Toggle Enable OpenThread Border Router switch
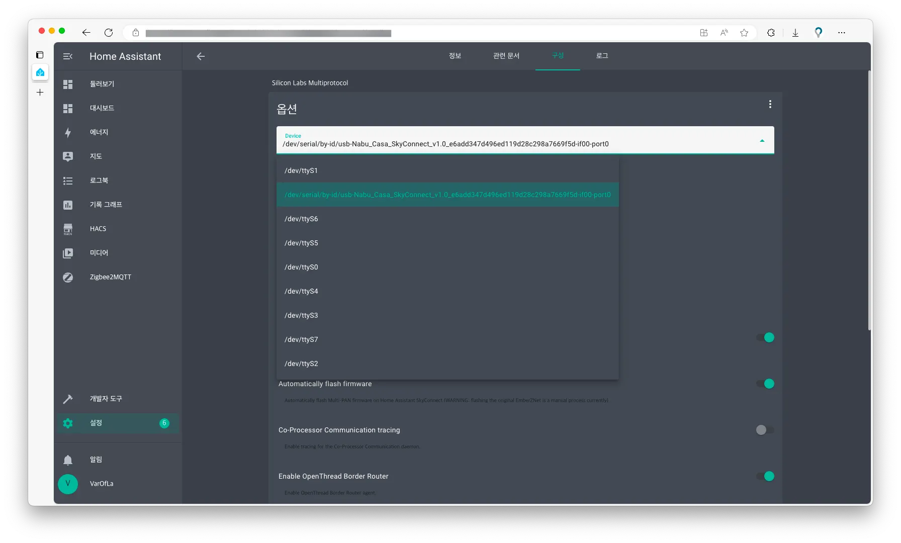This screenshot has width=901, height=543. [765, 476]
